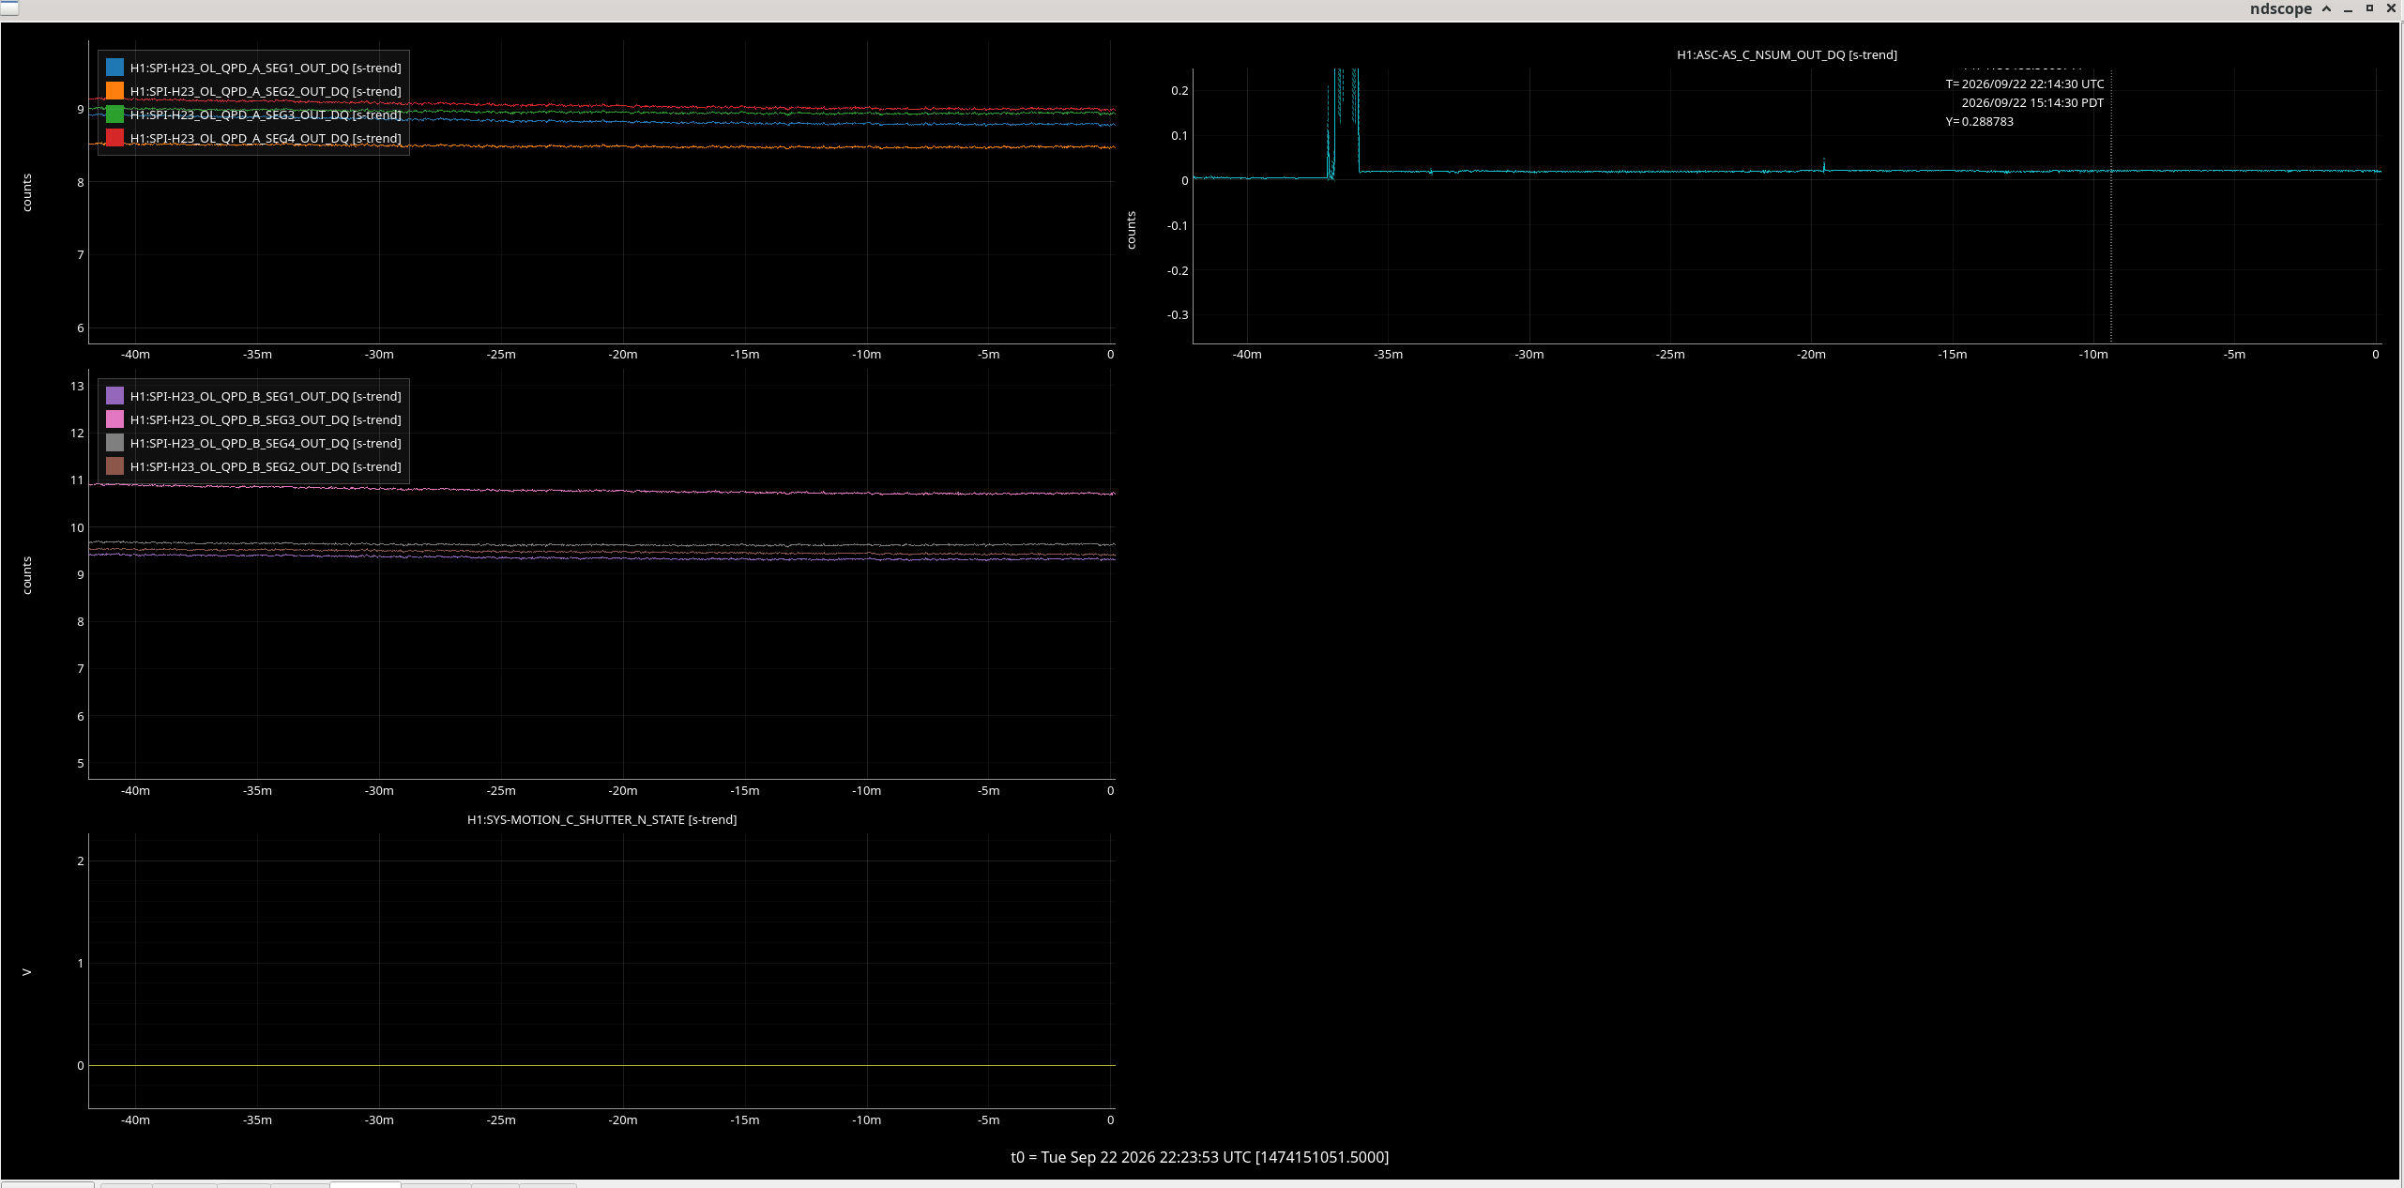This screenshot has height=1188, width=2404.
Task: Click the t0 timestamp label at the bottom
Action: coord(1199,1157)
